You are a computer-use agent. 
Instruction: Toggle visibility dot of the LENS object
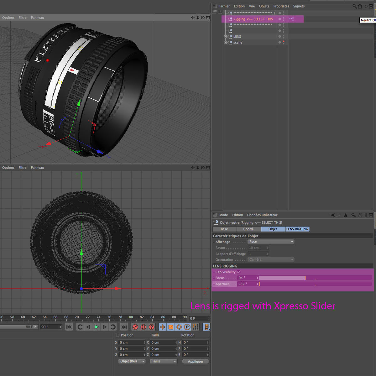click(284, 35)
